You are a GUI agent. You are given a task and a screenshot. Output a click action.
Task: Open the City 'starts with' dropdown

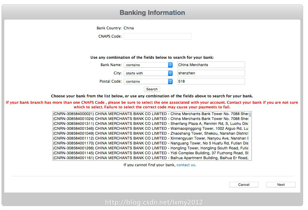coord(148,73)
